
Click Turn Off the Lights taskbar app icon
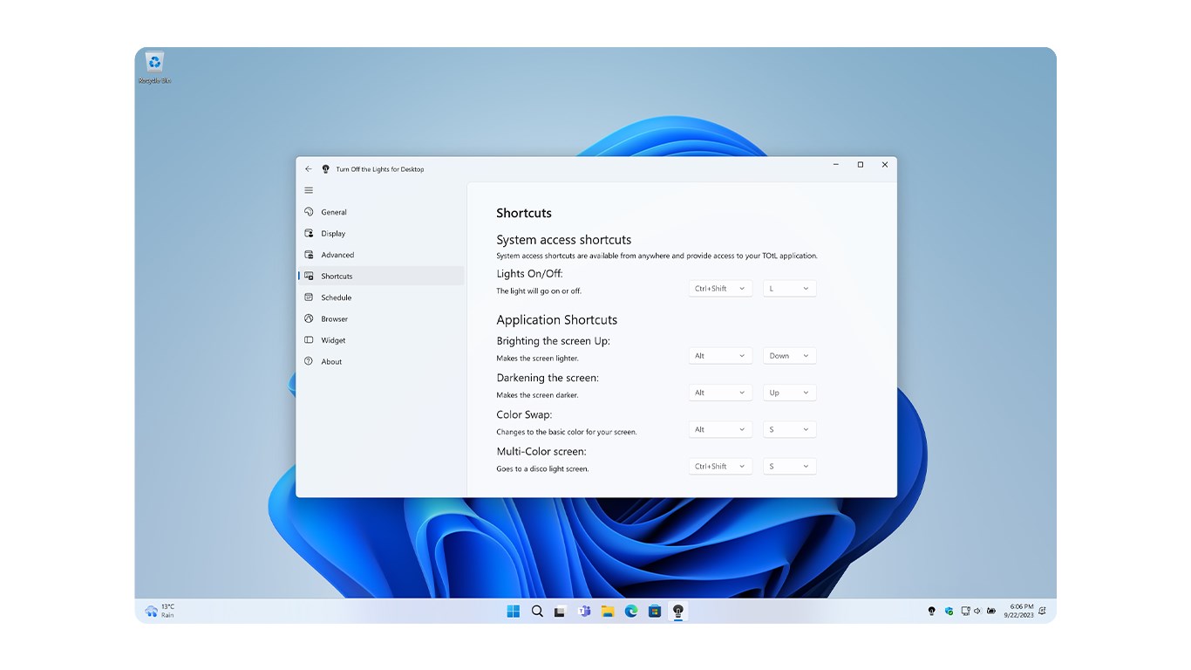click(x=678, y=611)
